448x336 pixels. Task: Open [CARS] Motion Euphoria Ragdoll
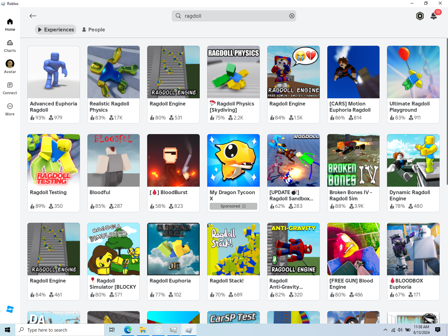pyautogui.click(x=353, y=85)
